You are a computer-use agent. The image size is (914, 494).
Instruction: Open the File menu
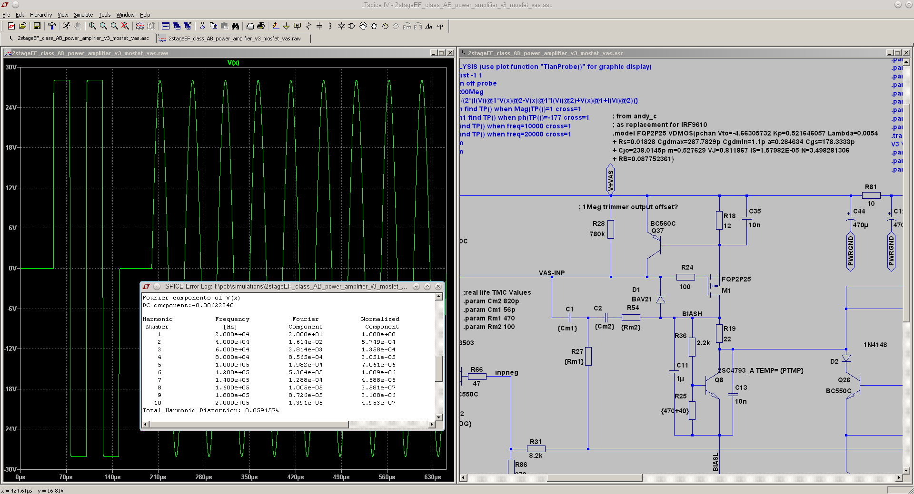[6, 15]
